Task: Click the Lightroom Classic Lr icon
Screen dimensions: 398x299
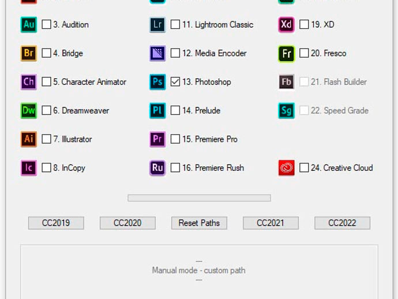Action: (x=157, y=25)
